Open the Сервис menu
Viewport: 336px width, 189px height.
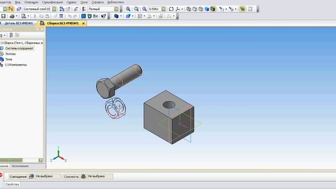[x=71, y=2]
